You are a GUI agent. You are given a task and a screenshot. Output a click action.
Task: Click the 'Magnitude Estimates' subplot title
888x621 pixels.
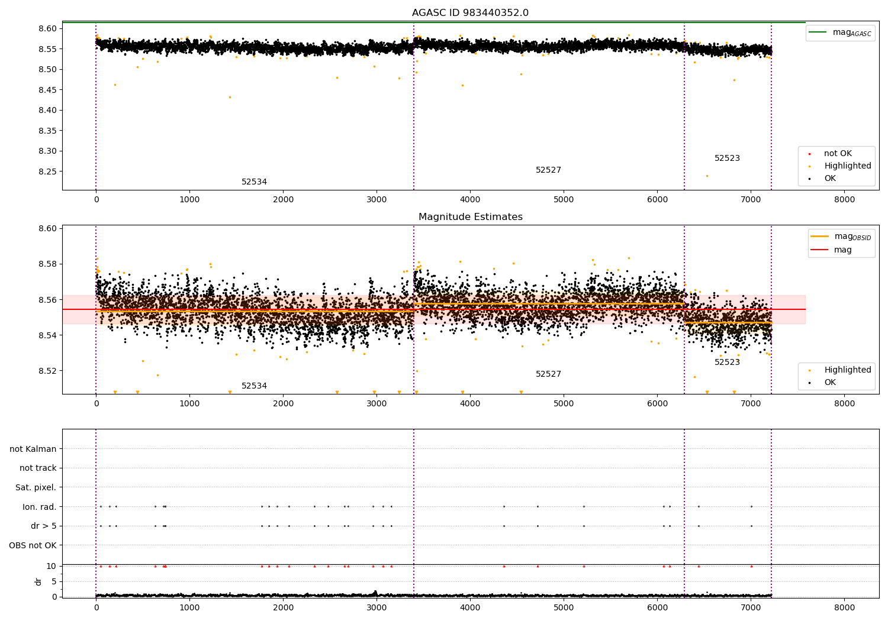point(471,217)
